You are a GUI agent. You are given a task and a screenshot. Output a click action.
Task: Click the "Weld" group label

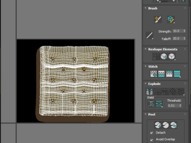[150, 97]
